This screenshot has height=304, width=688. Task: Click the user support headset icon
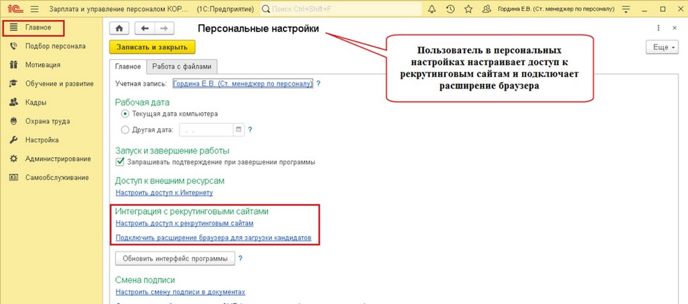[x=486, y=9]
